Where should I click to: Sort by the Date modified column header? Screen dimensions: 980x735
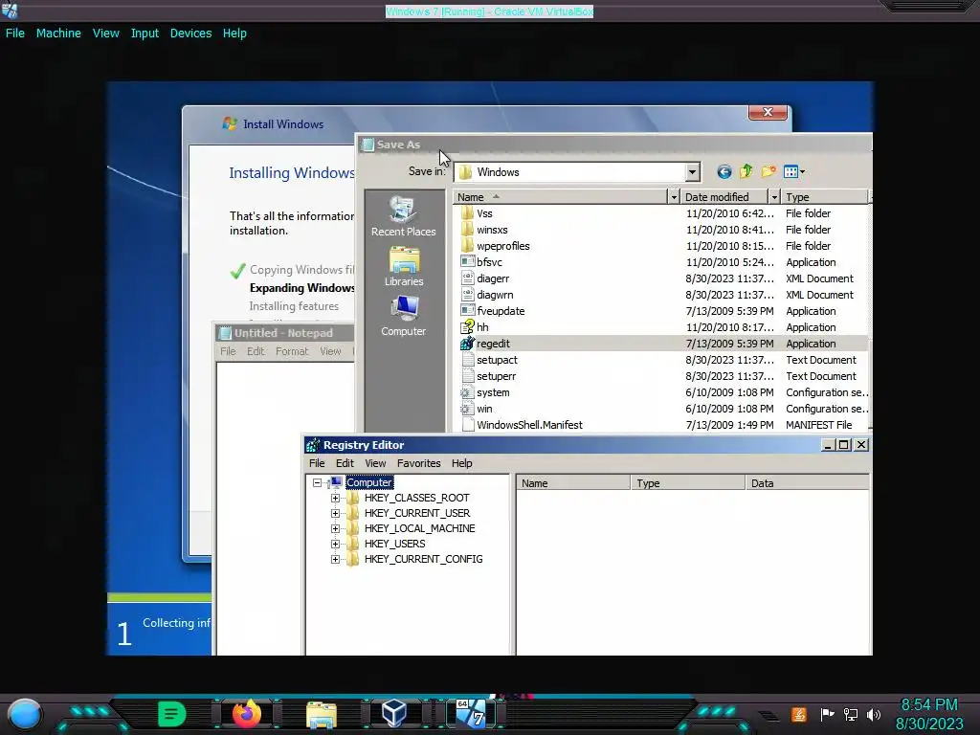(724, 197)
